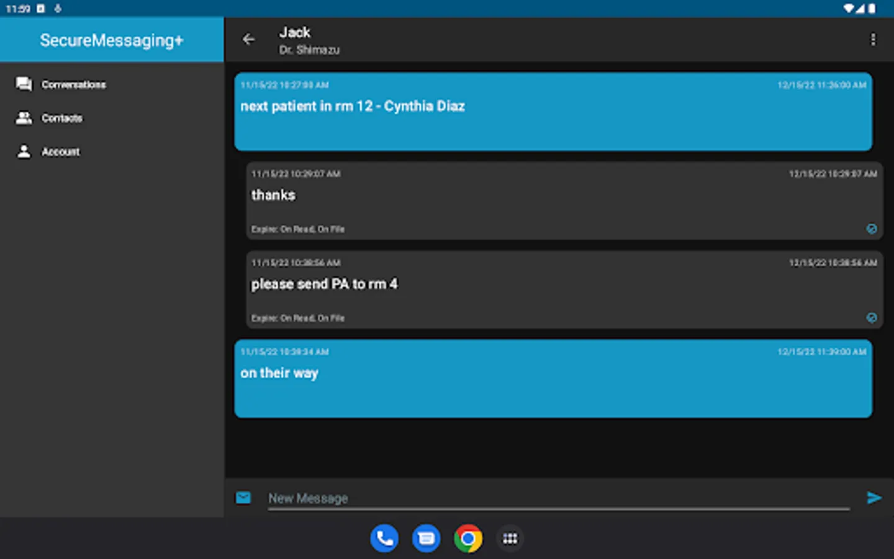Open the app drawer grid icon

pyautogui.click(x=510, y=539)
